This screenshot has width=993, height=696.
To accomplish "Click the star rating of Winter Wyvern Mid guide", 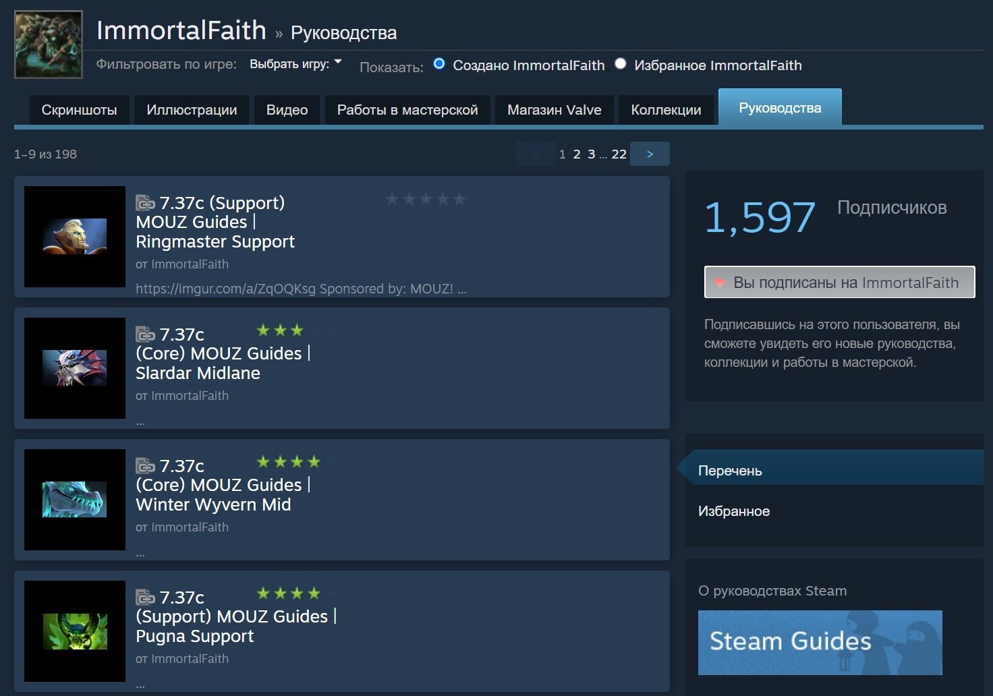I will coord(296,462).
